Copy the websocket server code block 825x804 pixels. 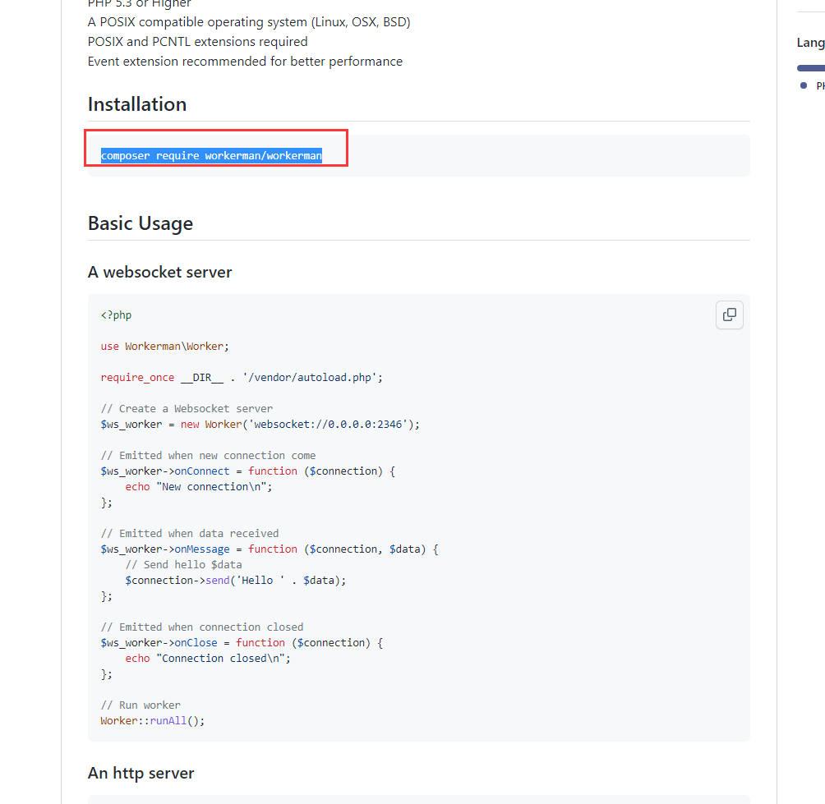point(729,315)
